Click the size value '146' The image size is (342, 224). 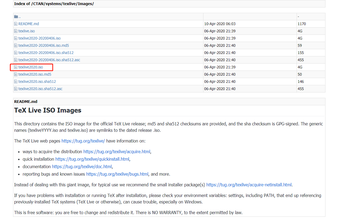301,82
